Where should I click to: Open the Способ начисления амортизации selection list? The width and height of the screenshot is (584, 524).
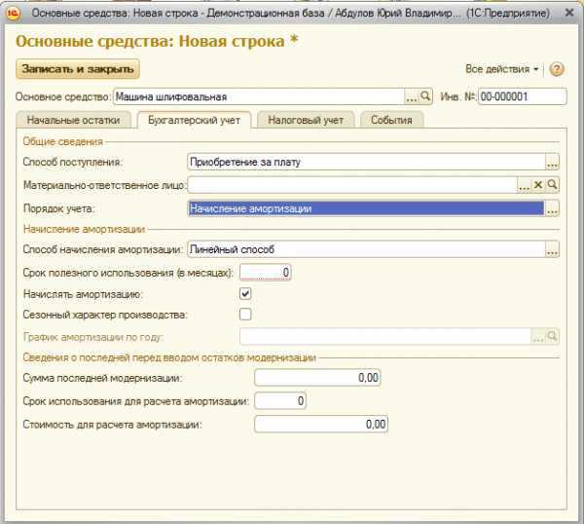[x=552, y=249]
